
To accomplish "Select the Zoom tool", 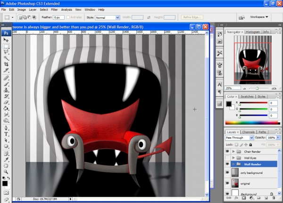I will (6, 172).
